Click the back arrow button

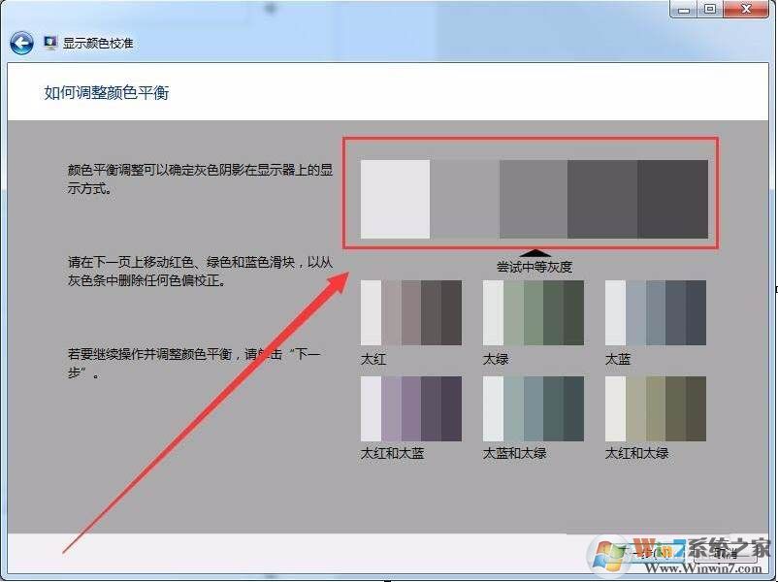21,44
